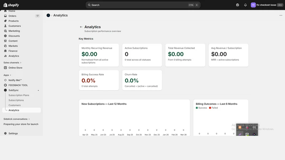Open the Sidekick assistant icon
Viewport: 285px width, 160px height.
point(237,5)
